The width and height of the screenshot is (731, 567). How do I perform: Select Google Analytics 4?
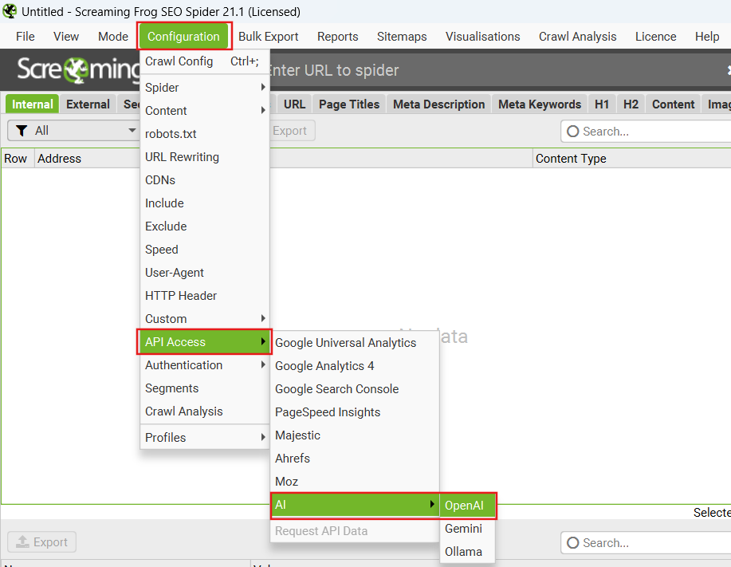coord(355,366)
